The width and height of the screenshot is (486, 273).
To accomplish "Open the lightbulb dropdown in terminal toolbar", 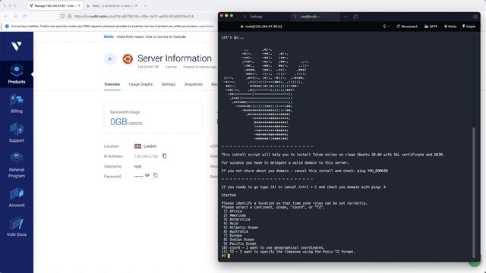I will click(x=386, y=27).
